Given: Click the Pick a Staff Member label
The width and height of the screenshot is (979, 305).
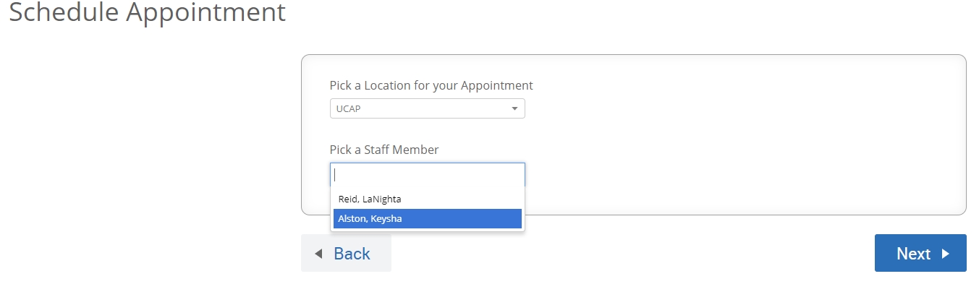Looking at the screenshot, I should click(384, 150).
